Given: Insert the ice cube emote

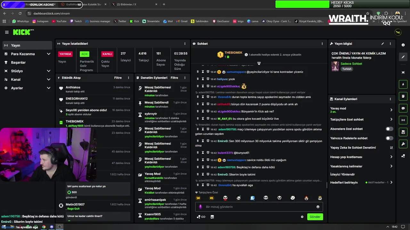Looking at the screenshot, I should point(252,198).
